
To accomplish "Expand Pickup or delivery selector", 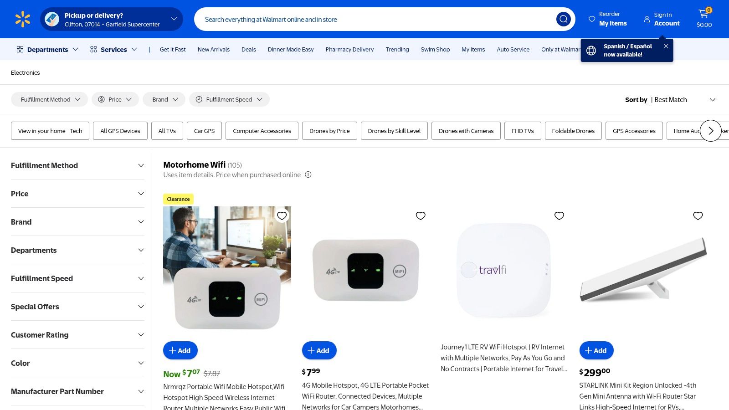I will point(174,19).
